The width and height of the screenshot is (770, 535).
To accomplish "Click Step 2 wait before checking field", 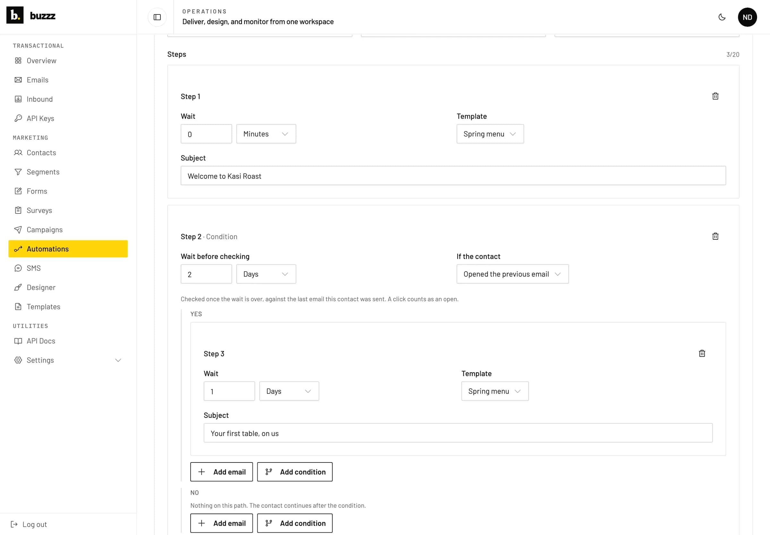I will 206,274.
